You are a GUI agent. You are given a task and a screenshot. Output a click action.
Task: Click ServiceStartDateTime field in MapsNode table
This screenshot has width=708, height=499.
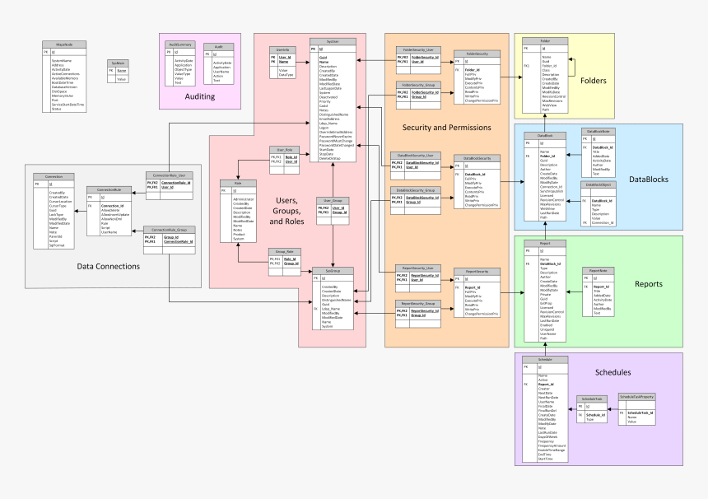pyautogui.click(x=68, y=105)
